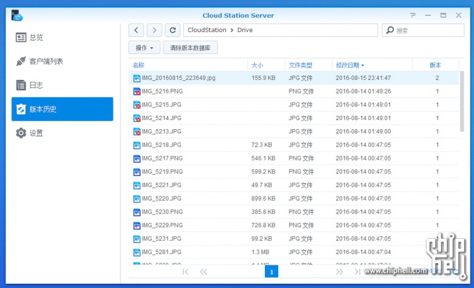Click icon of deleted file IMG_5213.JPG
Image resolution: width=474 pixels, height=288 pixels.
pyautogui.click(x=137, y=132)
